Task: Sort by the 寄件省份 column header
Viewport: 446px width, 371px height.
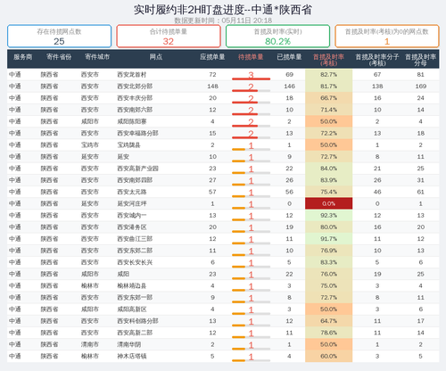Action: [x=59, y=57]
